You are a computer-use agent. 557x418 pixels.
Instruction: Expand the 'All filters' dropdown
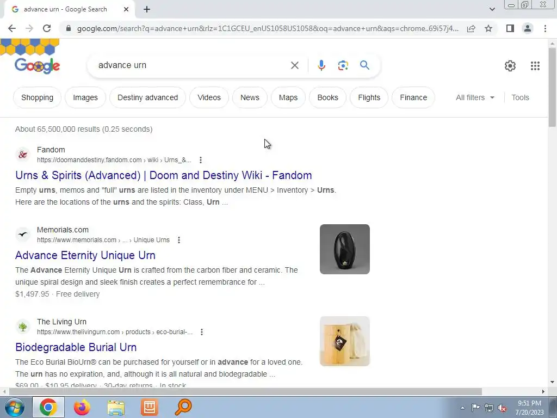click(x=475, y=97)
